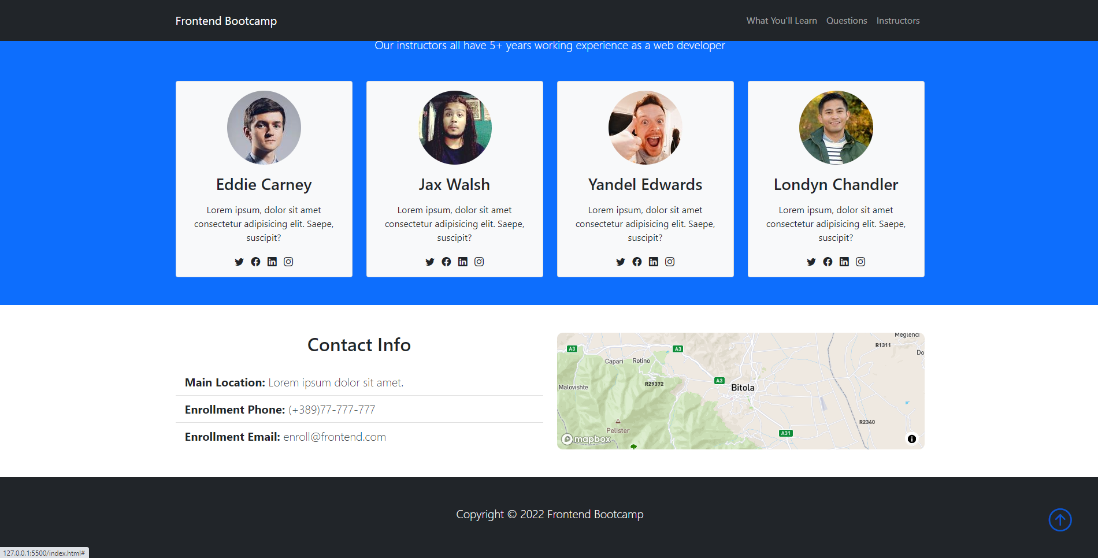
Task: Open Londyn Chandler's Facebook profile
Action: 828,262
